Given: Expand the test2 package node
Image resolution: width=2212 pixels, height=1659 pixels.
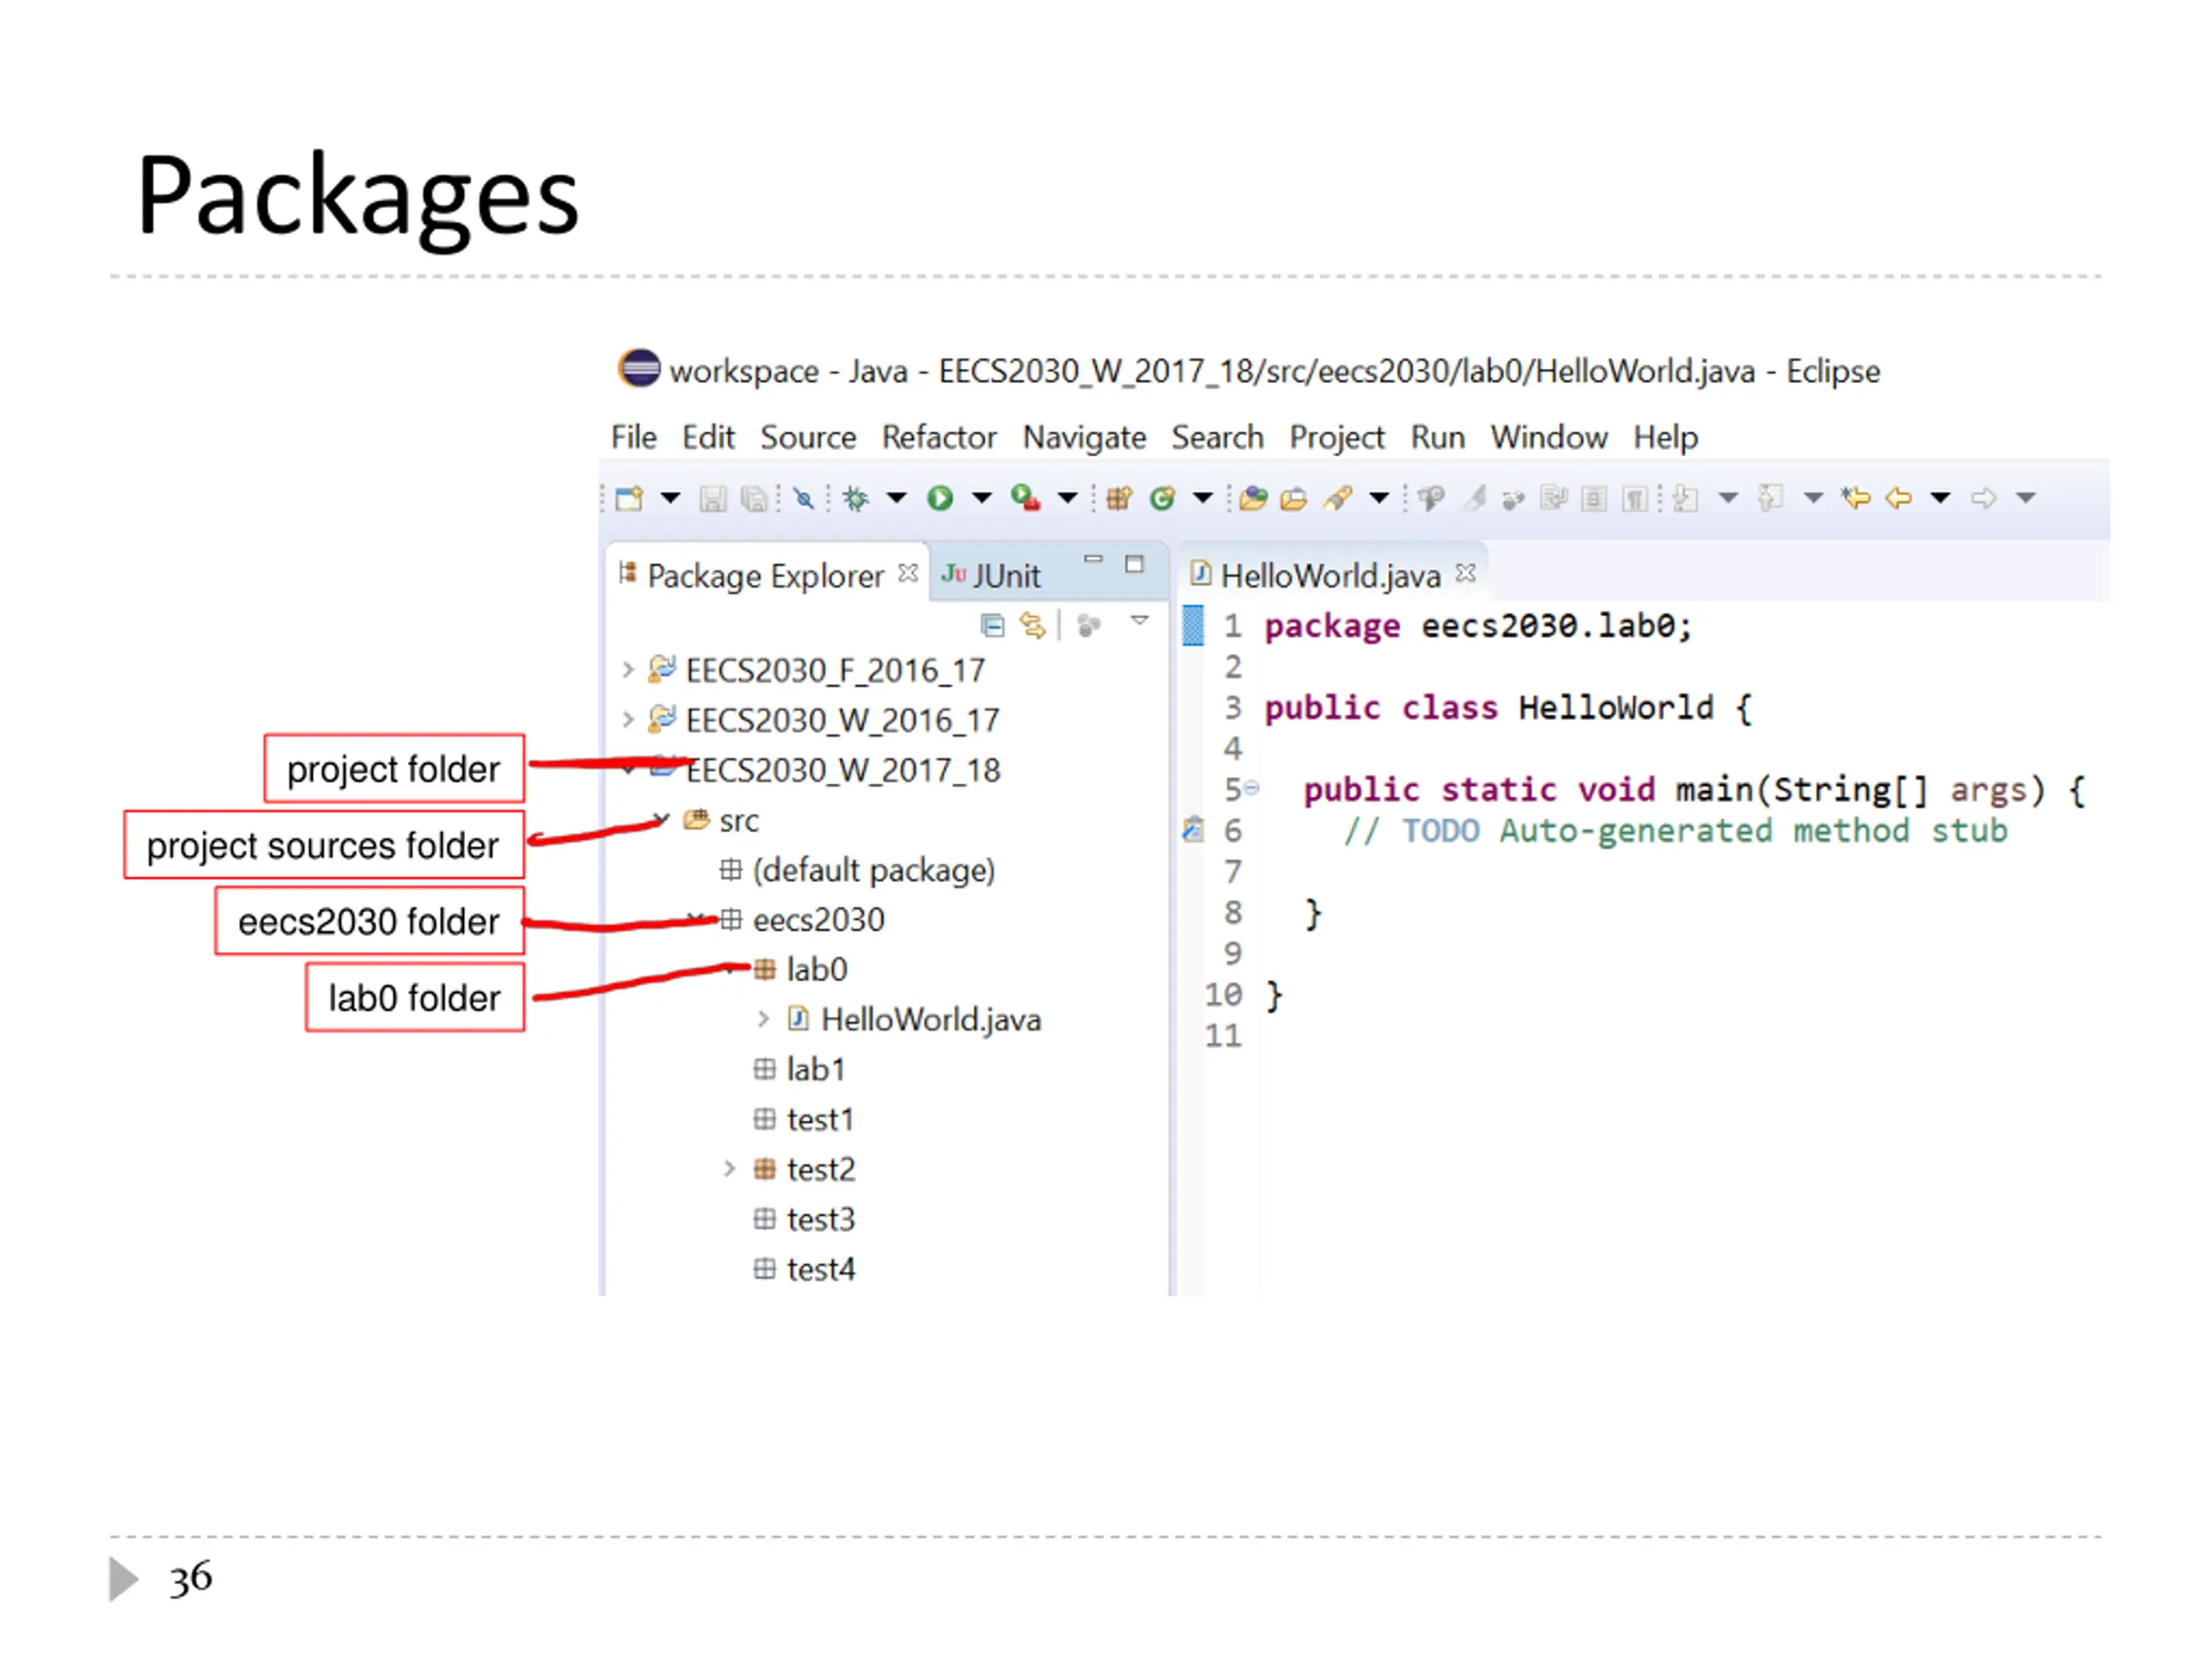Looking at the screenshot, I should pyautogui.click(x=729, y=1168).
